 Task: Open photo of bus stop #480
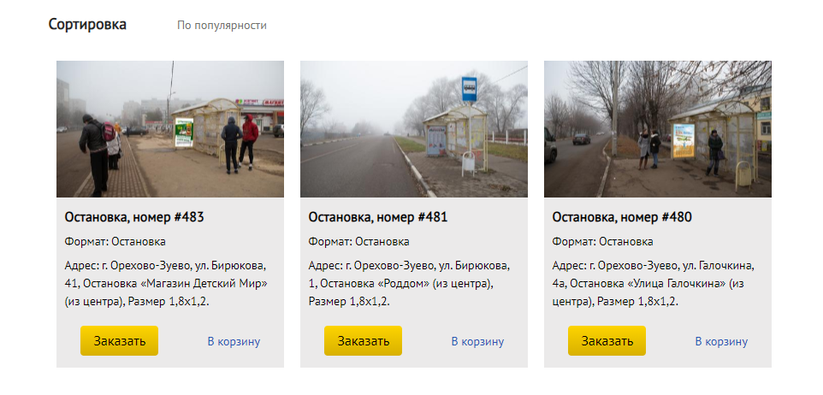(658, 129)
